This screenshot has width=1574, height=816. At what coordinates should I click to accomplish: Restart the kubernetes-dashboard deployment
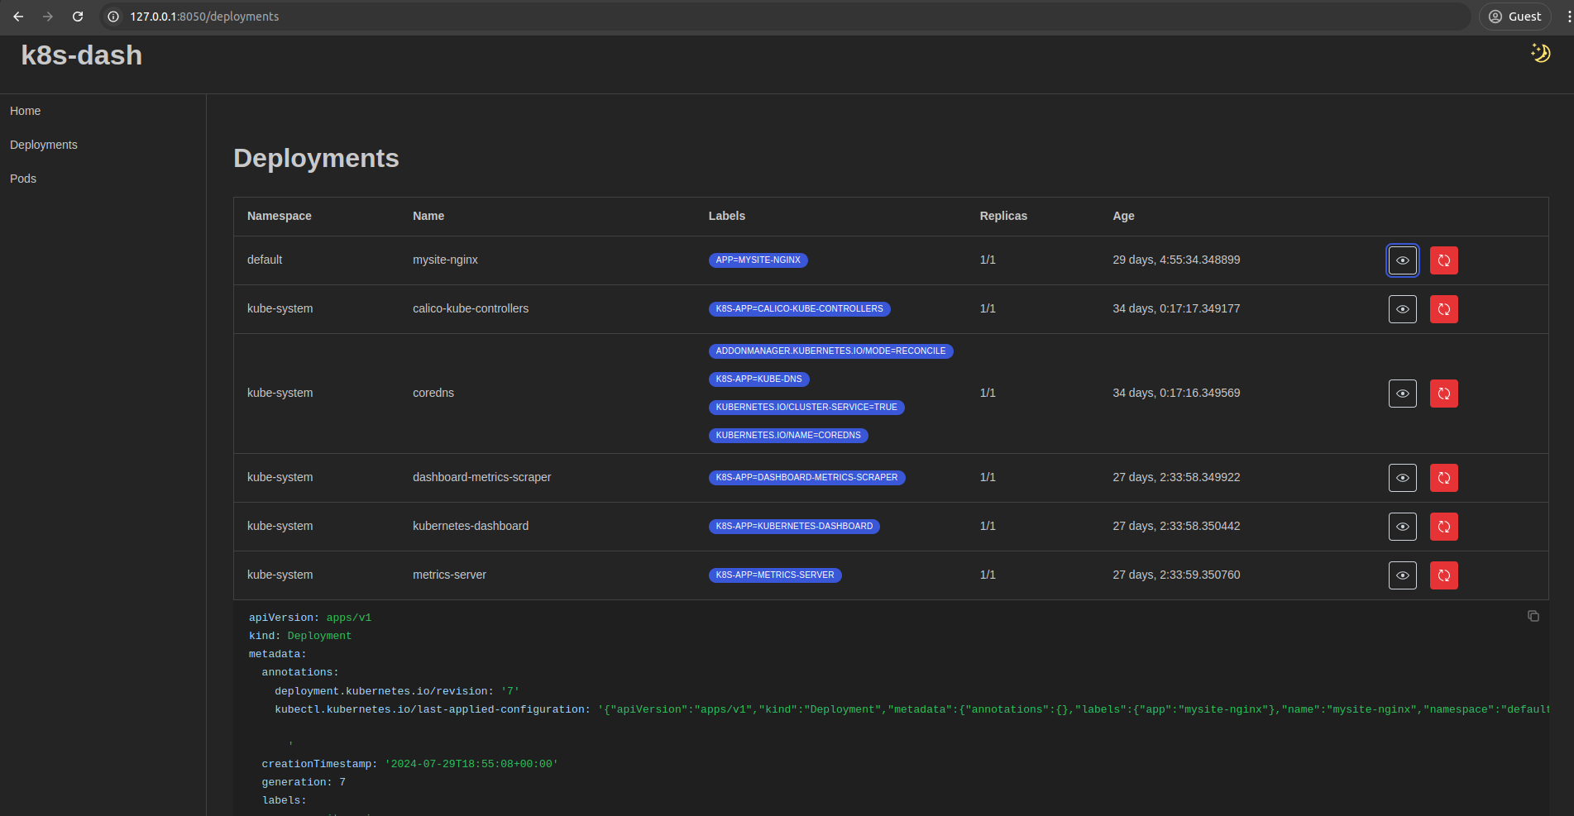1443,527
